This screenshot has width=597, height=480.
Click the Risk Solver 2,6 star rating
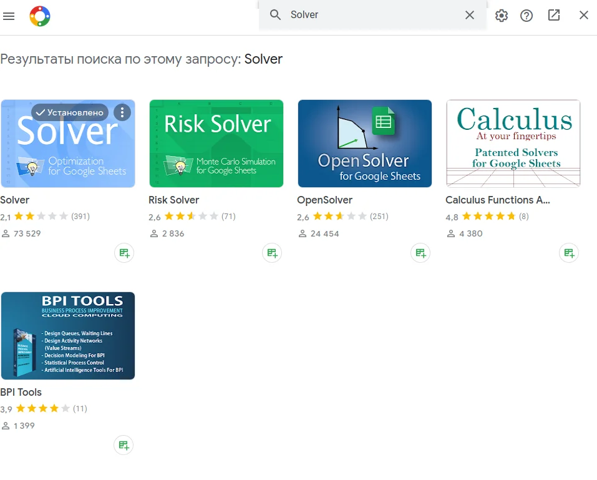(192, 217)
